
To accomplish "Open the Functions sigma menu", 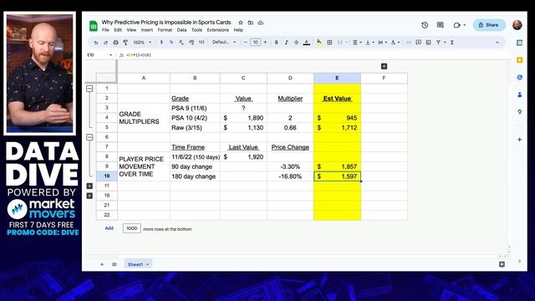I will 452,43.
